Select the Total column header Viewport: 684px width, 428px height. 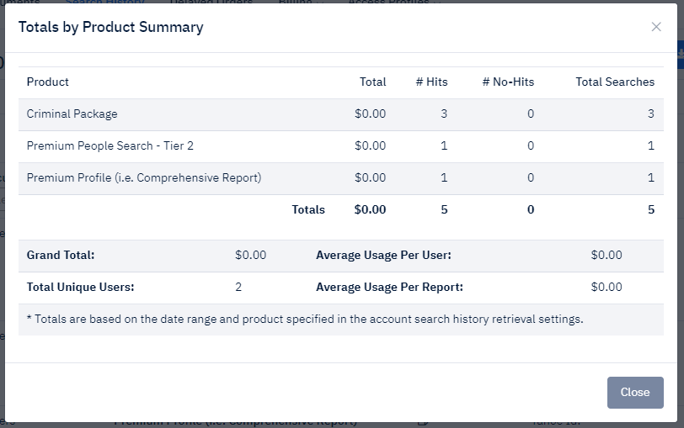click(372, 82)
